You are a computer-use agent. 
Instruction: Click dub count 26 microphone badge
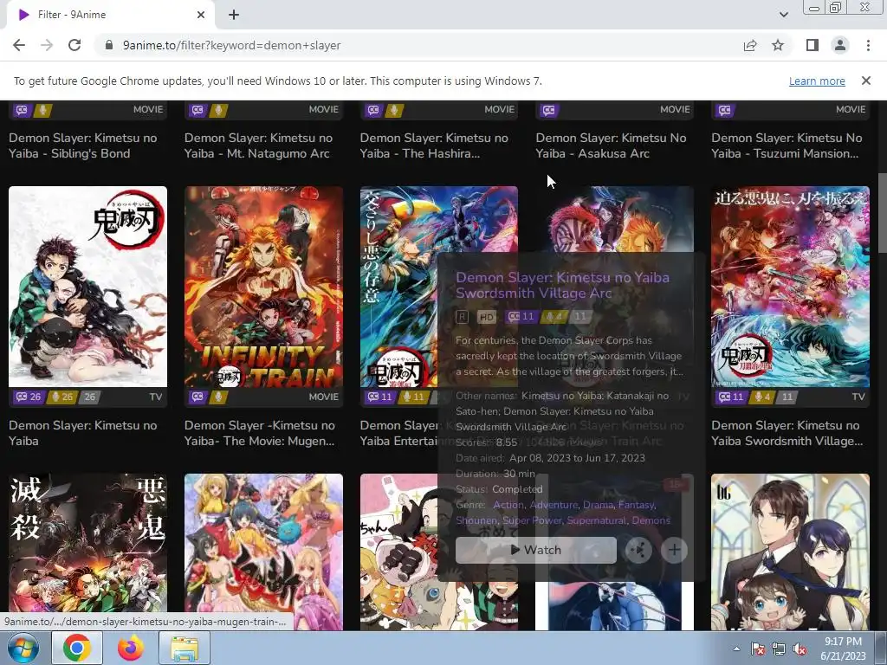(62, 397)
